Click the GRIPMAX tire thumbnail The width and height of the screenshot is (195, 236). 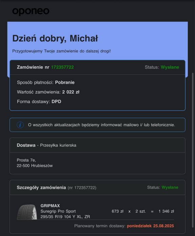click(27, 212)
